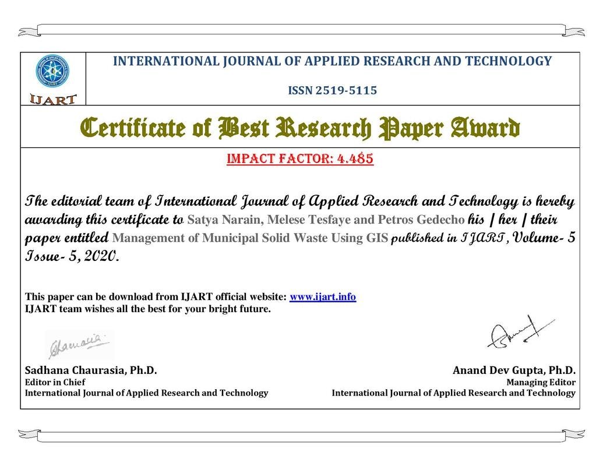Click the www.ijart.info website link
The height and width of the screenshot is (466, 603).
(x=323, y=297)
